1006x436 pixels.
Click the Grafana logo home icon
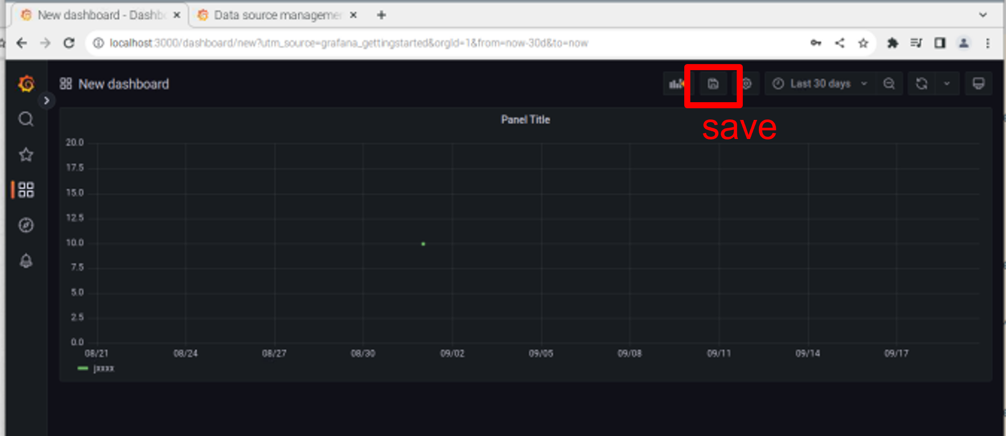click(26, 84)
